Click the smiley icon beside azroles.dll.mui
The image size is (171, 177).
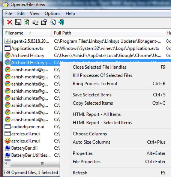(7, 141)
